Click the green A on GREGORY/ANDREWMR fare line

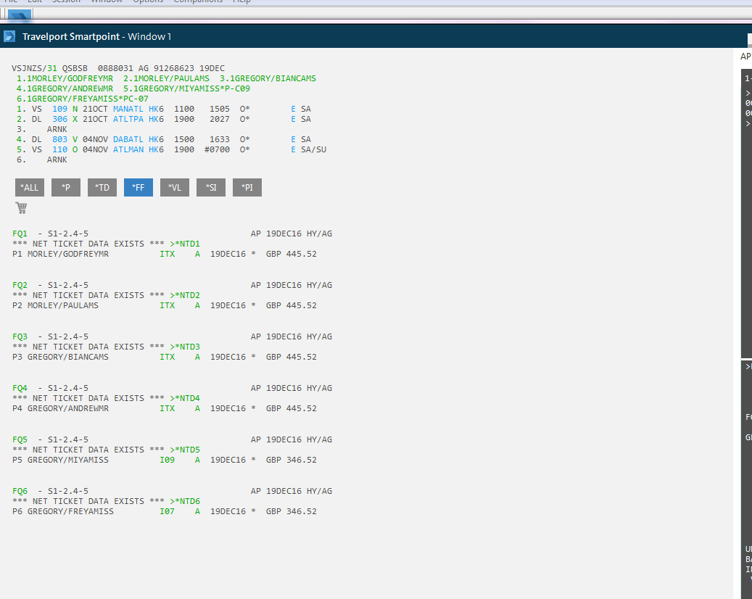197,408
